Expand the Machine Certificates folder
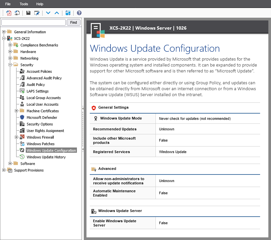The height and width of the screenshot is (240, 271). point(17,111)
